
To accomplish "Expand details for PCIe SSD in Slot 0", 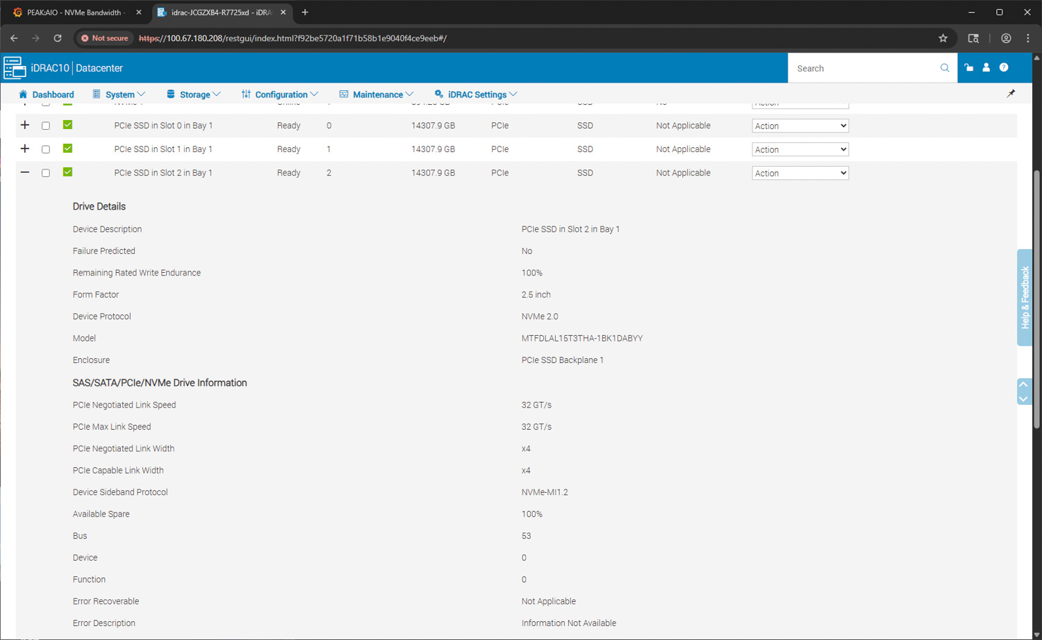I will [x=25, y=125].
